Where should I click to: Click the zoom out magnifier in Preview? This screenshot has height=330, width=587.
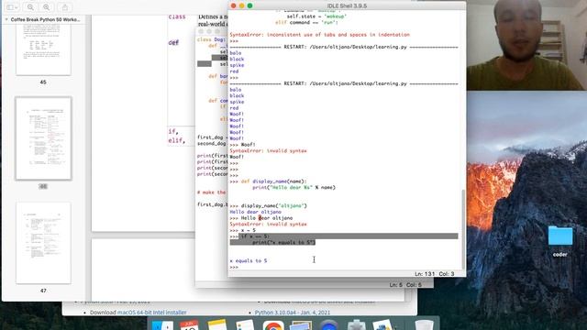pos(30,7)
